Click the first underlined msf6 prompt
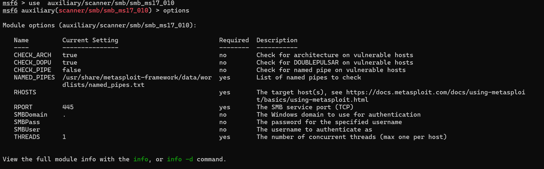 (x=10, y=3)
